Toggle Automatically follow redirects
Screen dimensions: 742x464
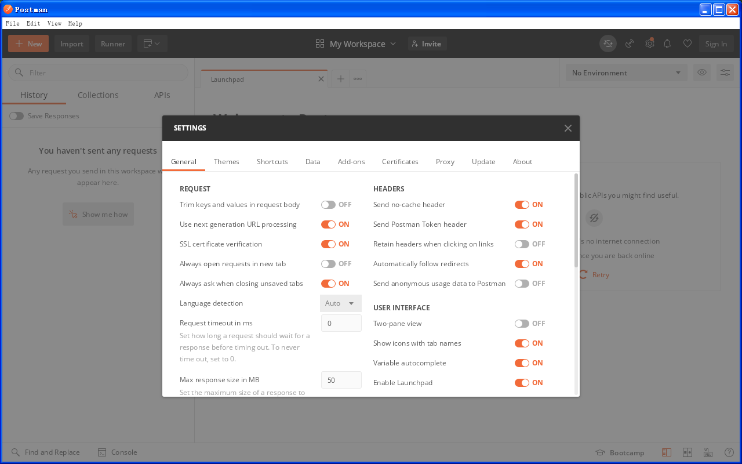522,264
